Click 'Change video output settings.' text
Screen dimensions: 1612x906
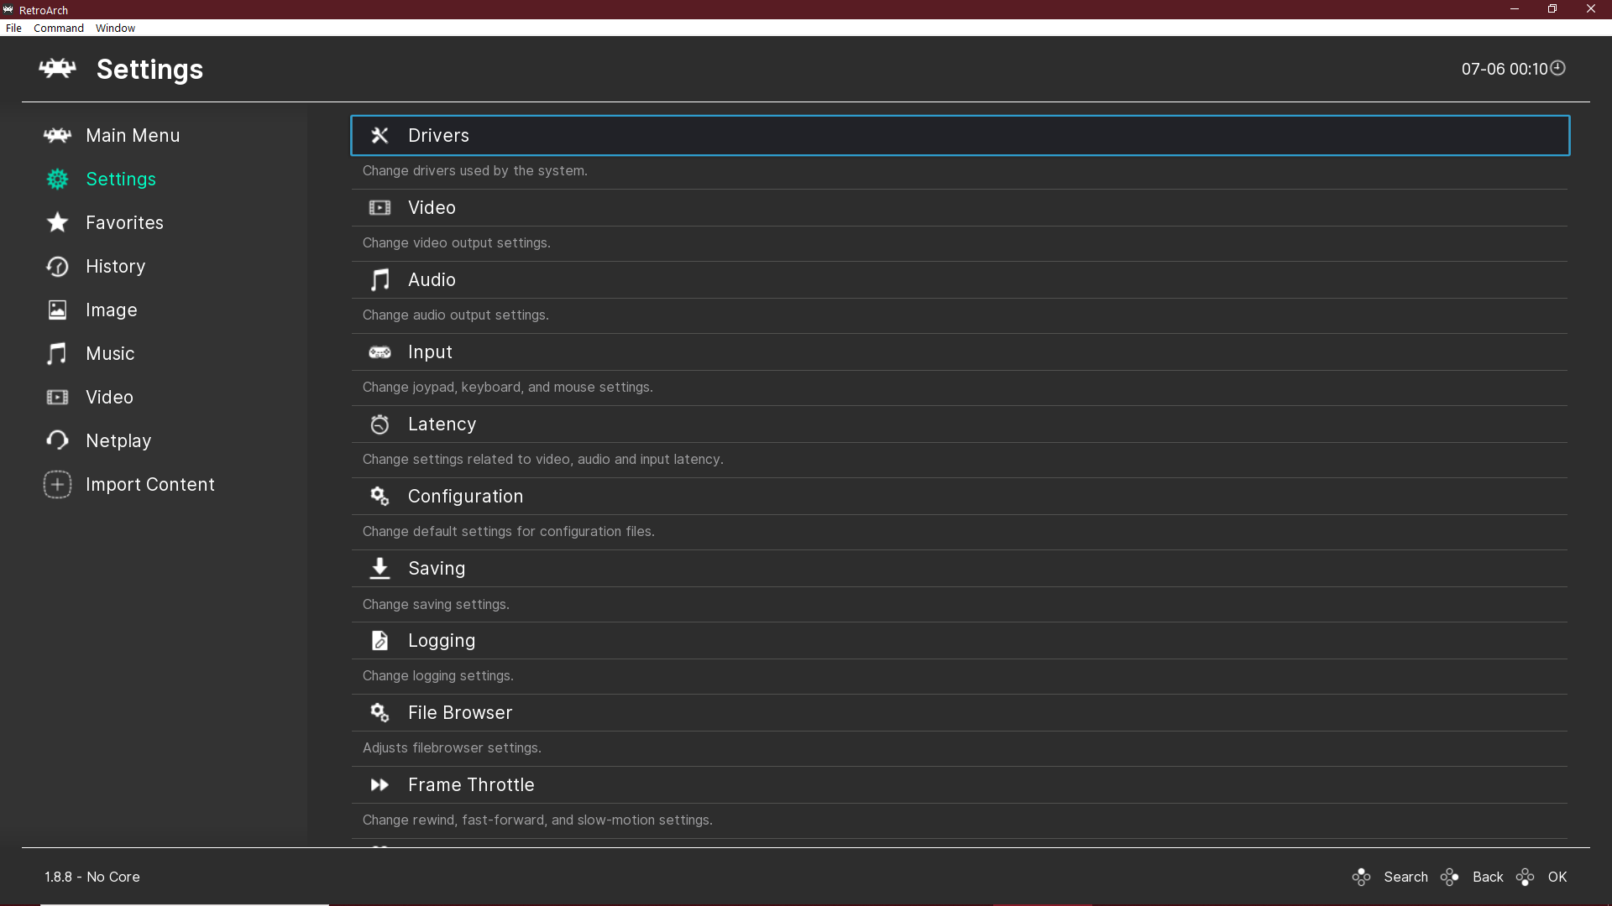click(457, 242)
